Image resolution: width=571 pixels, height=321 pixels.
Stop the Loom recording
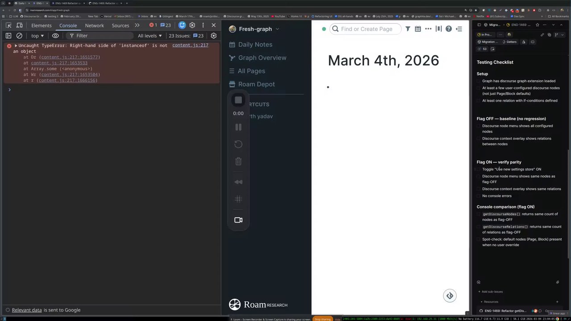tap(238, 100)
